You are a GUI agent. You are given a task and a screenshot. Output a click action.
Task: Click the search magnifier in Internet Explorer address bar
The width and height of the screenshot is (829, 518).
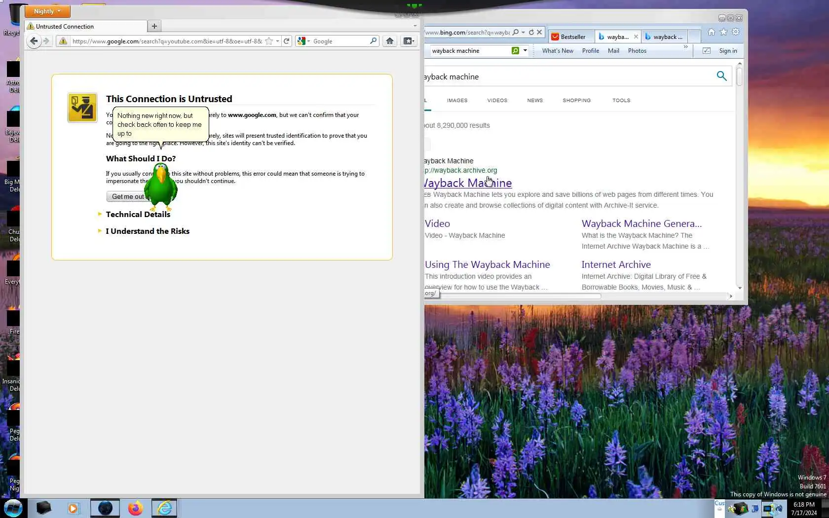click(x=516, y=32)
